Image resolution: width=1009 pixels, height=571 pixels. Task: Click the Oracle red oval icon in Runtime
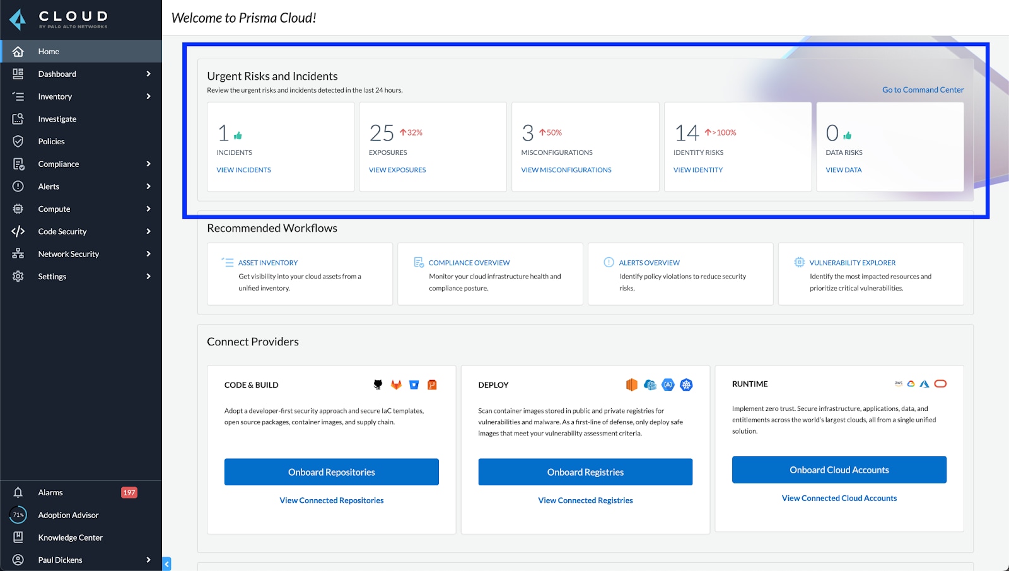point(940,384)
